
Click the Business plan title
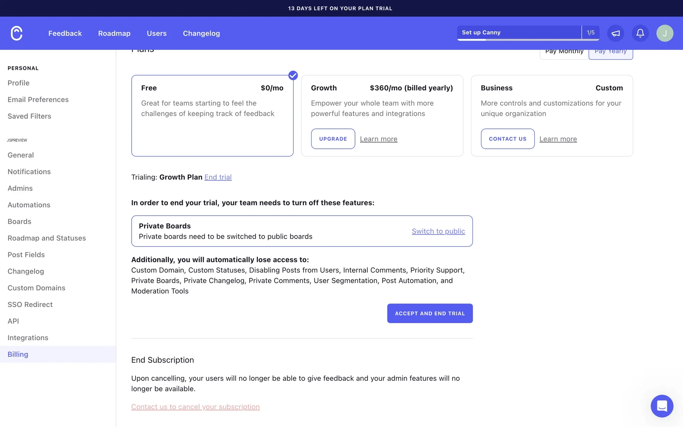coord(497,88)
